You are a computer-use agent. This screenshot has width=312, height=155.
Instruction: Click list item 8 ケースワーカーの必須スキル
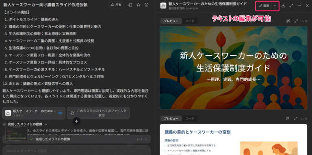tap(57, 69)
